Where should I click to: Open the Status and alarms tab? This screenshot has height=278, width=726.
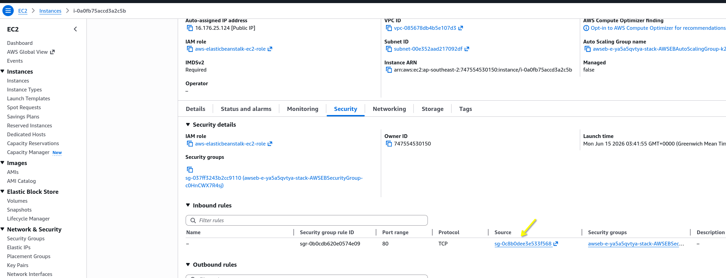246,109
